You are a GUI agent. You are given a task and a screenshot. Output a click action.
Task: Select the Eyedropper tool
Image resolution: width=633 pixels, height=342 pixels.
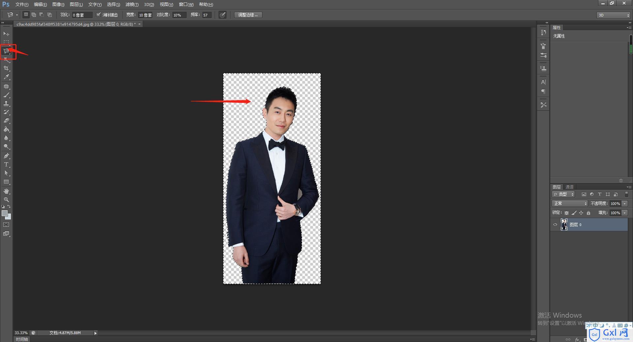point(6,77)
